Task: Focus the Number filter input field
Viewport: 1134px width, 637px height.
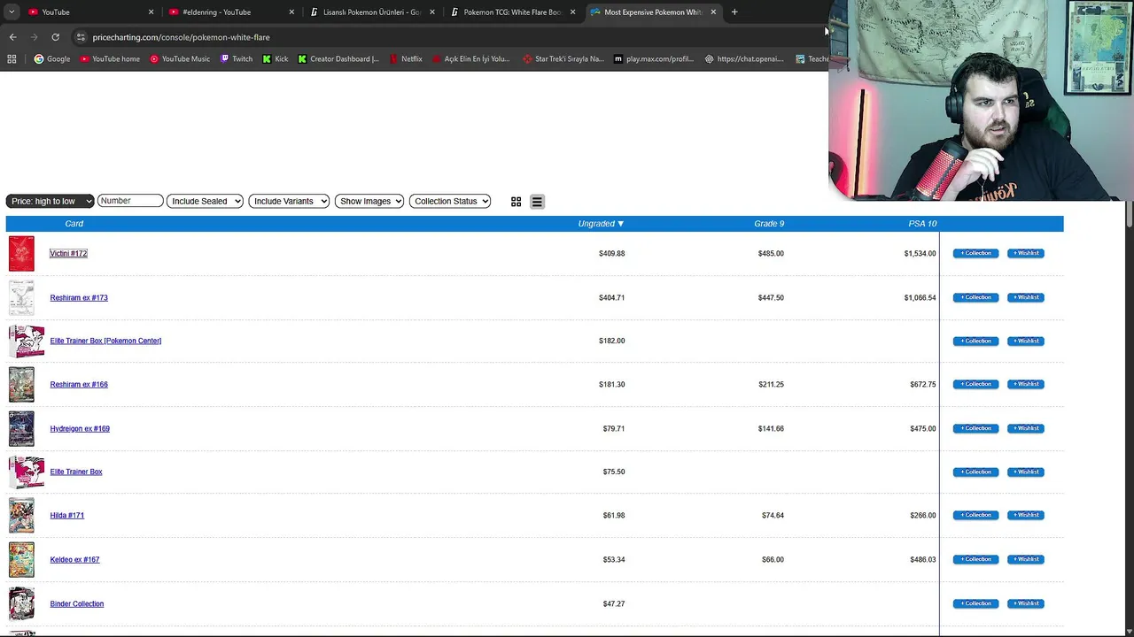Action: [130, 201]
